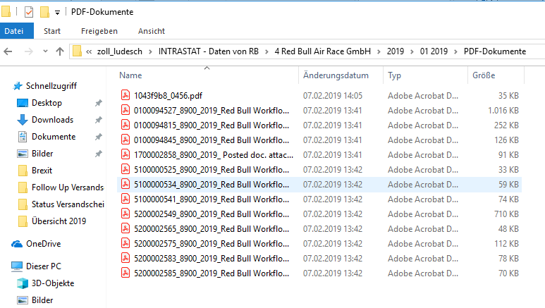
Task: Expand hidden path chevrons in address bar
Action: point(89,51)
